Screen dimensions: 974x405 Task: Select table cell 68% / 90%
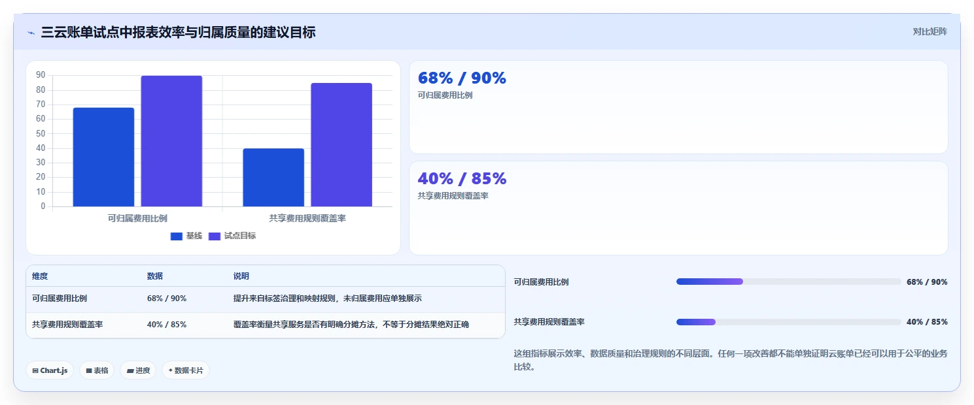167,299
